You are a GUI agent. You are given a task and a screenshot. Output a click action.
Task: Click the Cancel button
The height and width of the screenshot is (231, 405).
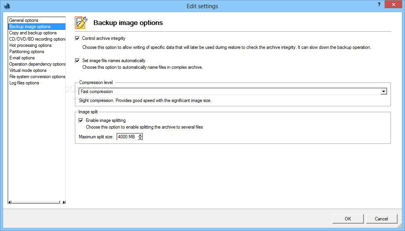click(381, 218)
